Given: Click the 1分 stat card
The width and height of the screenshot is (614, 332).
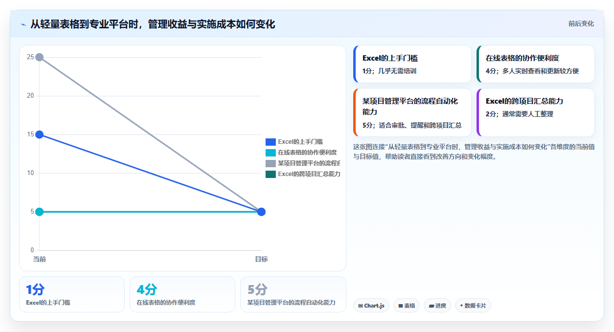Looking at the screenshot, I should (x=72, y=294).
